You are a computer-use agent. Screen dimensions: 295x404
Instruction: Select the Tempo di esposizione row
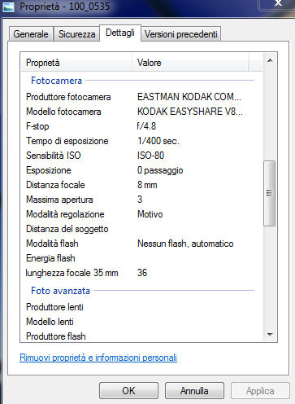(x=141, y=141)
